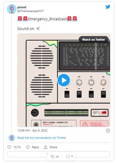Viewport: 117px width, 163px height.
Task: Open the tweet info circle icon
Action: pyautogui.click(x=108, y=131)
